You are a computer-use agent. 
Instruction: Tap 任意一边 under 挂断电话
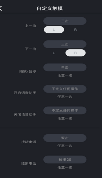[65, 167]
